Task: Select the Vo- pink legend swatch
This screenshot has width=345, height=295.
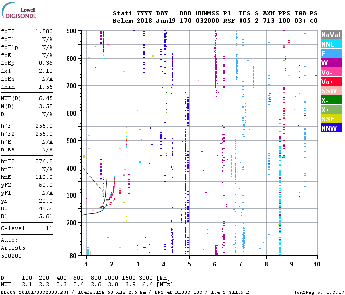Action: pos(331,72)
